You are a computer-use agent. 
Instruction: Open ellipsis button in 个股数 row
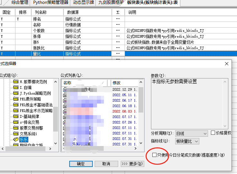[x=118, y=31]
